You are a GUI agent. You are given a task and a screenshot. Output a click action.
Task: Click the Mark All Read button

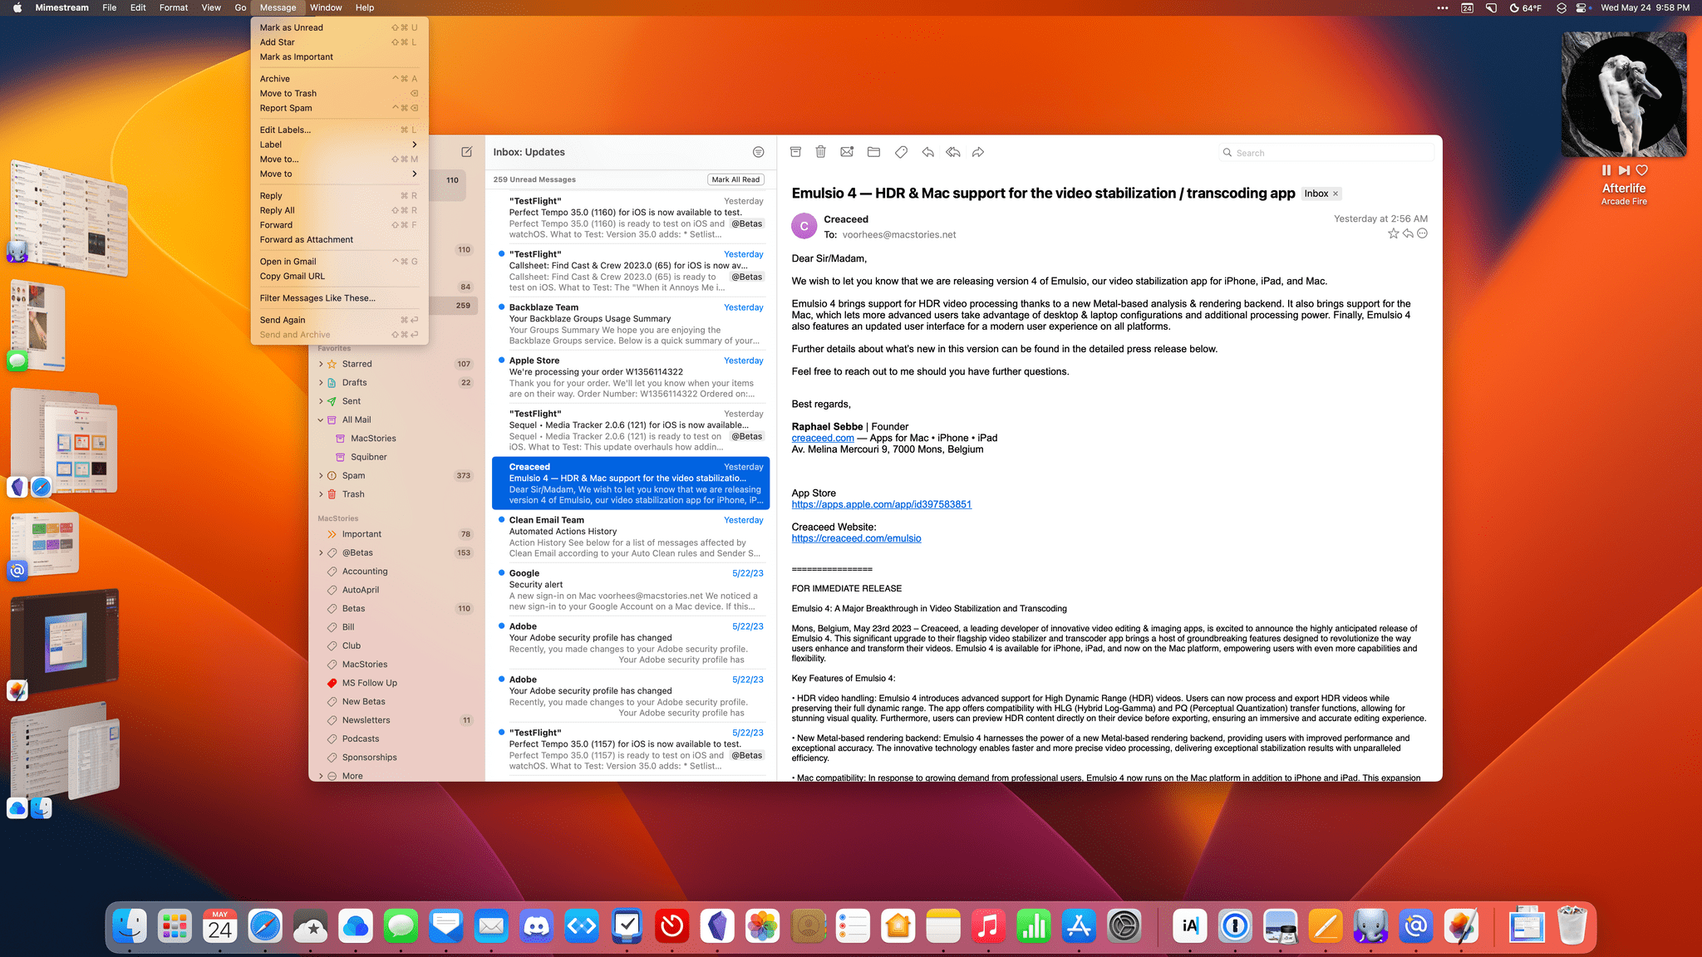point(735,179)
